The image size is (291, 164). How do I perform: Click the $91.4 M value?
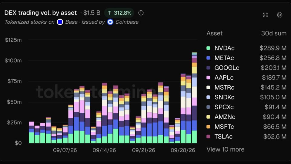(x=276, y=107)
